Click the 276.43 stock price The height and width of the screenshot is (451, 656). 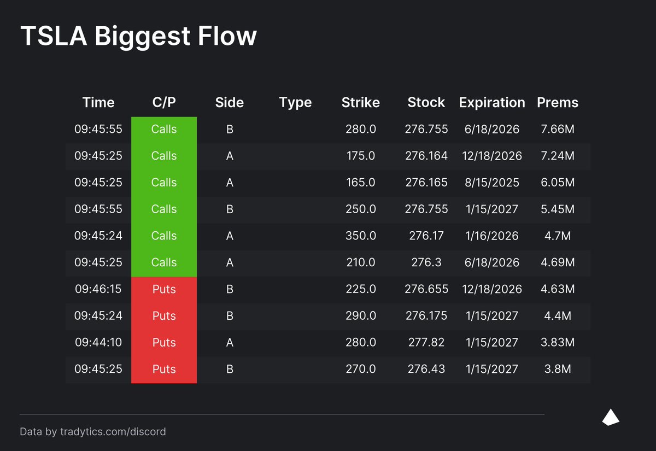pos(426,370)
